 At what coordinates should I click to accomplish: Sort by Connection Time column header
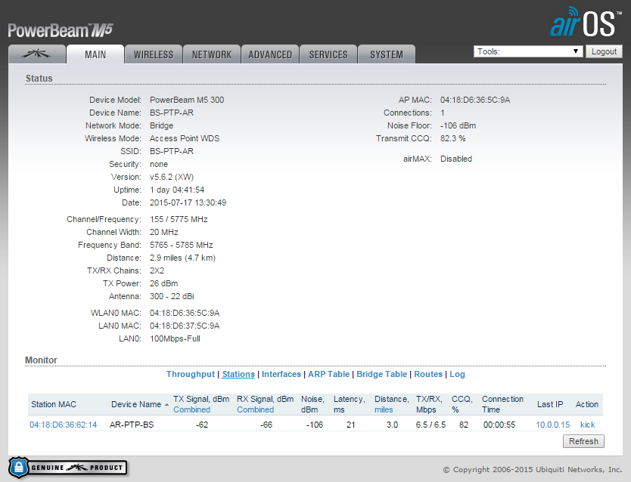(x=502, y=404)
